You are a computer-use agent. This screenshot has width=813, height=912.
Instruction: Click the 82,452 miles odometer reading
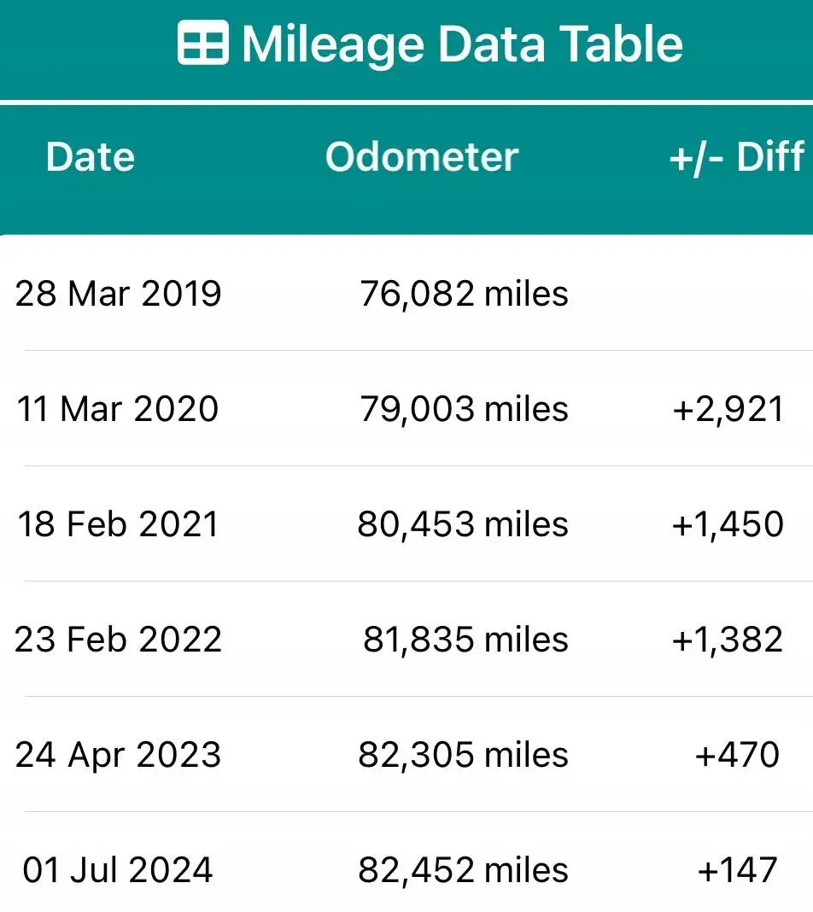(x=463, y=870)
